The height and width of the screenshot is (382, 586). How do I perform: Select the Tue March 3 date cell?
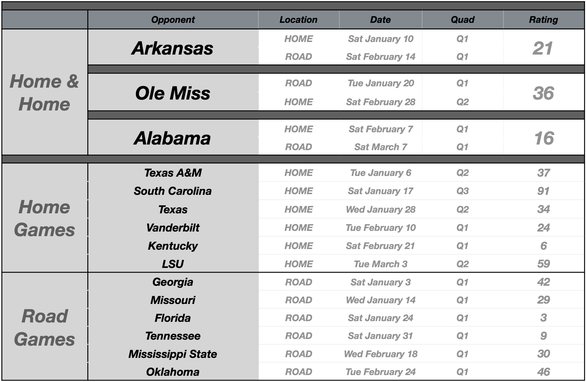pyautogui.click(x=380, y=264)
